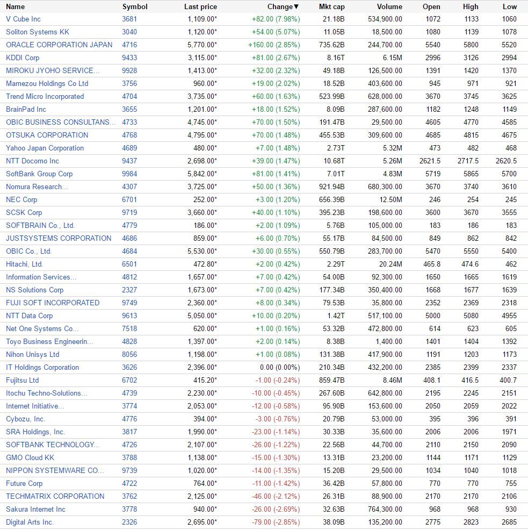Click the Change column sort arrow

296,6
